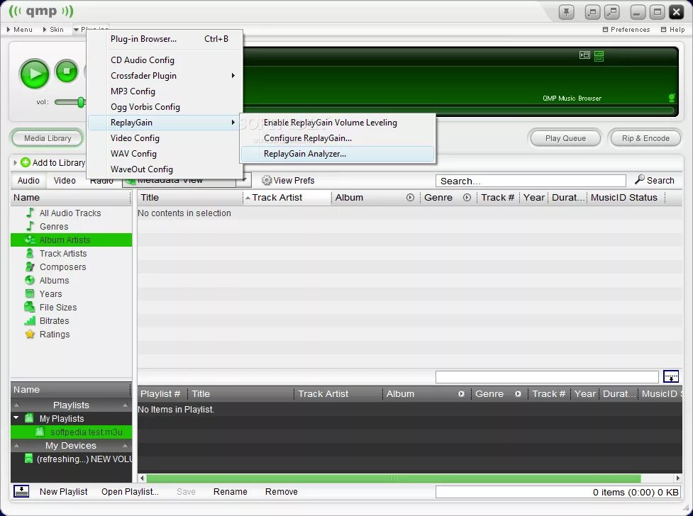693x516 pixels.
Task: Click the first compact window mode icon
Action: [592, 12]
